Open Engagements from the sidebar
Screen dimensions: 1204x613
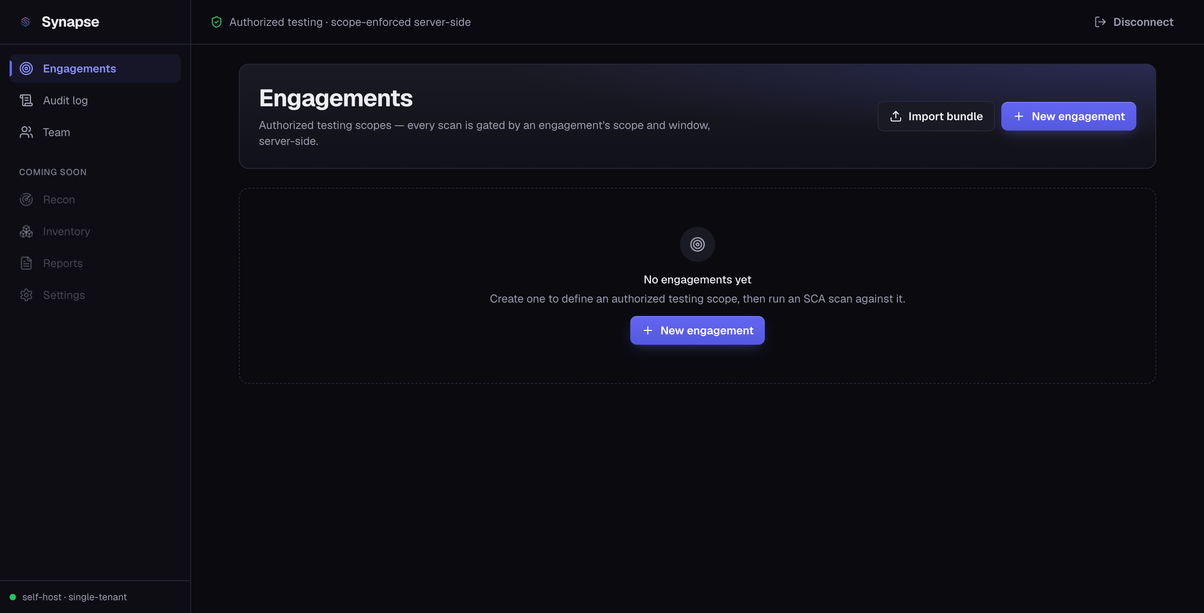(95, 69)
